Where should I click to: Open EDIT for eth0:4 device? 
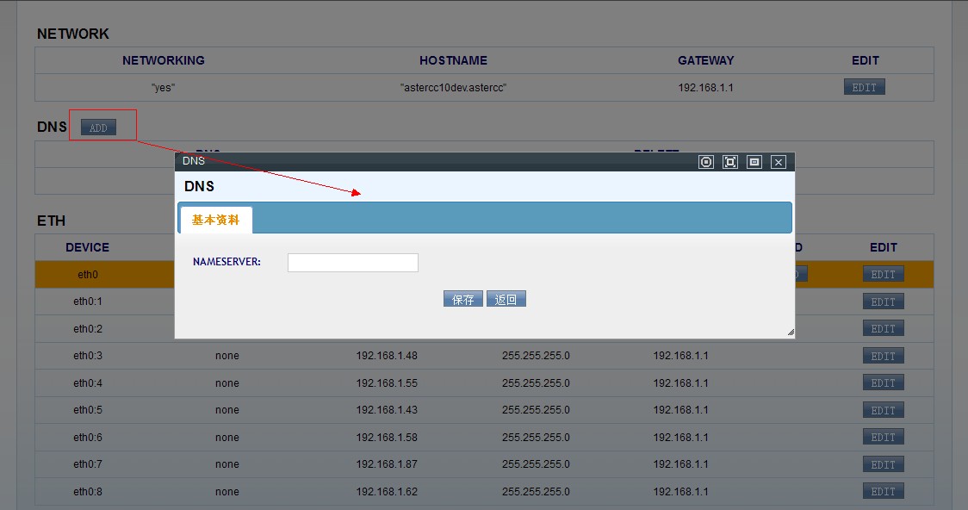tap(883, 383)
